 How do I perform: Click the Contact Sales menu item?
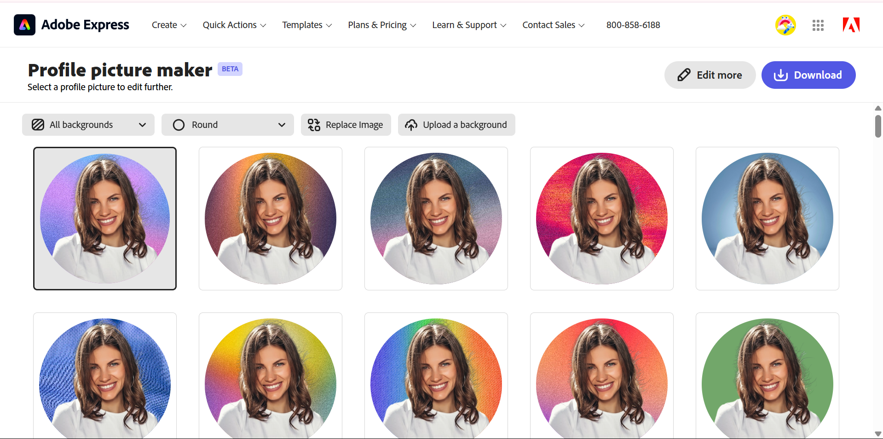553,25
